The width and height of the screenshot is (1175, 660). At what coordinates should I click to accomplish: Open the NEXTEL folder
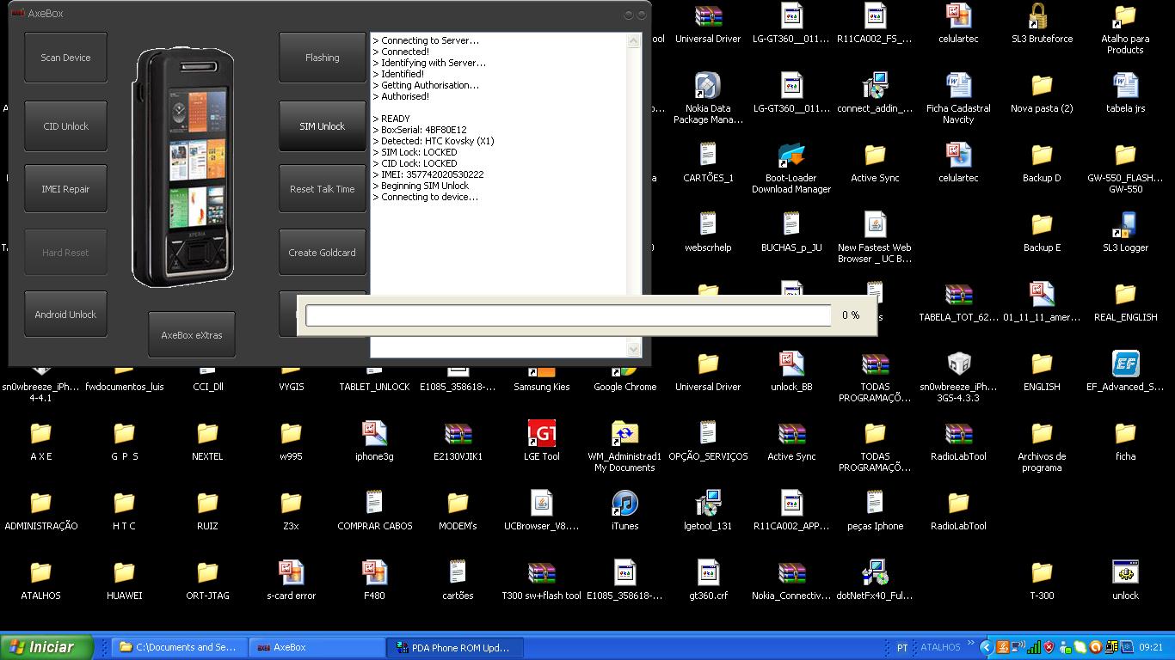(x=207, y=441)
